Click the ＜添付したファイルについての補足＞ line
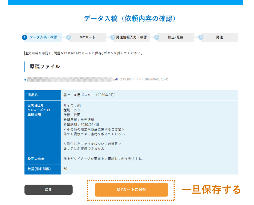Image resolution: width=254 pixels, height=205 pixels. (x=92, y=144)
